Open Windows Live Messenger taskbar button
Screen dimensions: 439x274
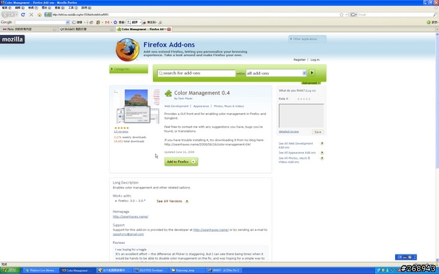(x=40, y=271)
